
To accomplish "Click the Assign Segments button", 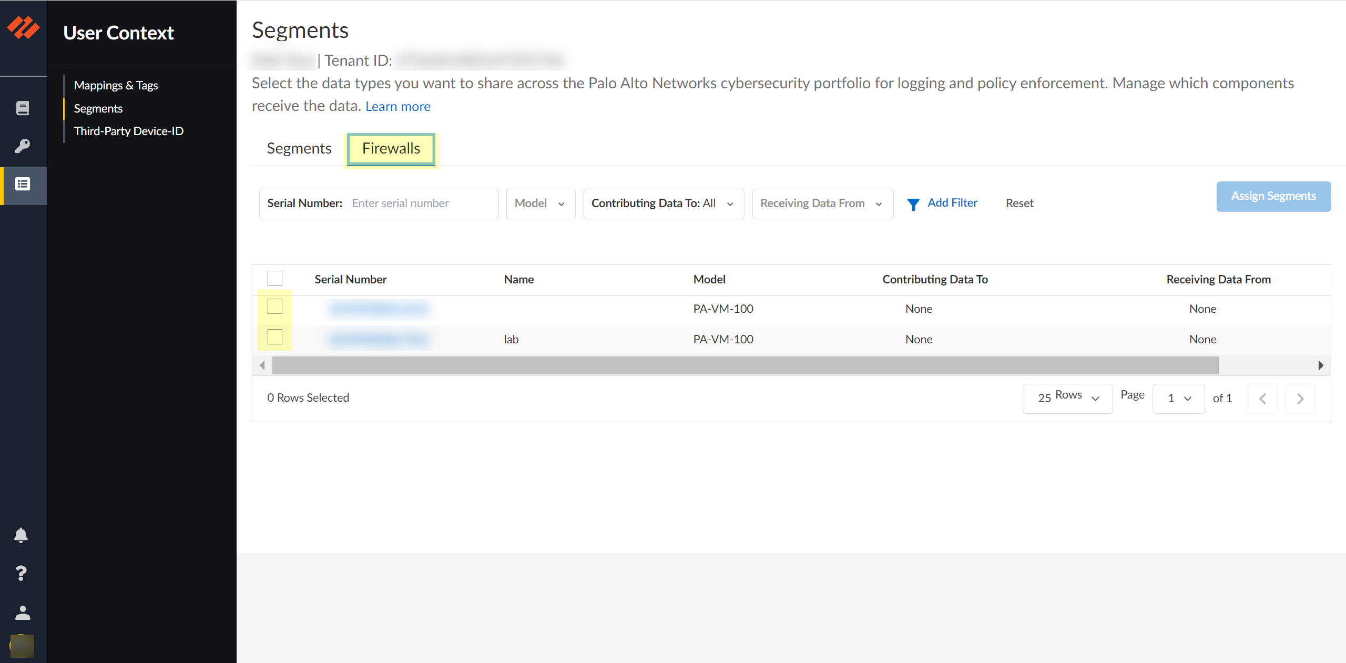I will [x=1273, y=196].
